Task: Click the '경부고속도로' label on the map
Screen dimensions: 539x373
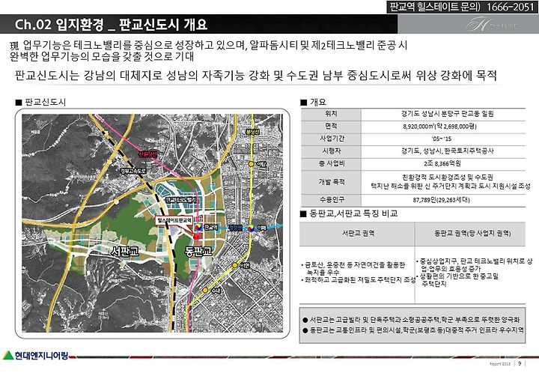Action: coord(133,171)
